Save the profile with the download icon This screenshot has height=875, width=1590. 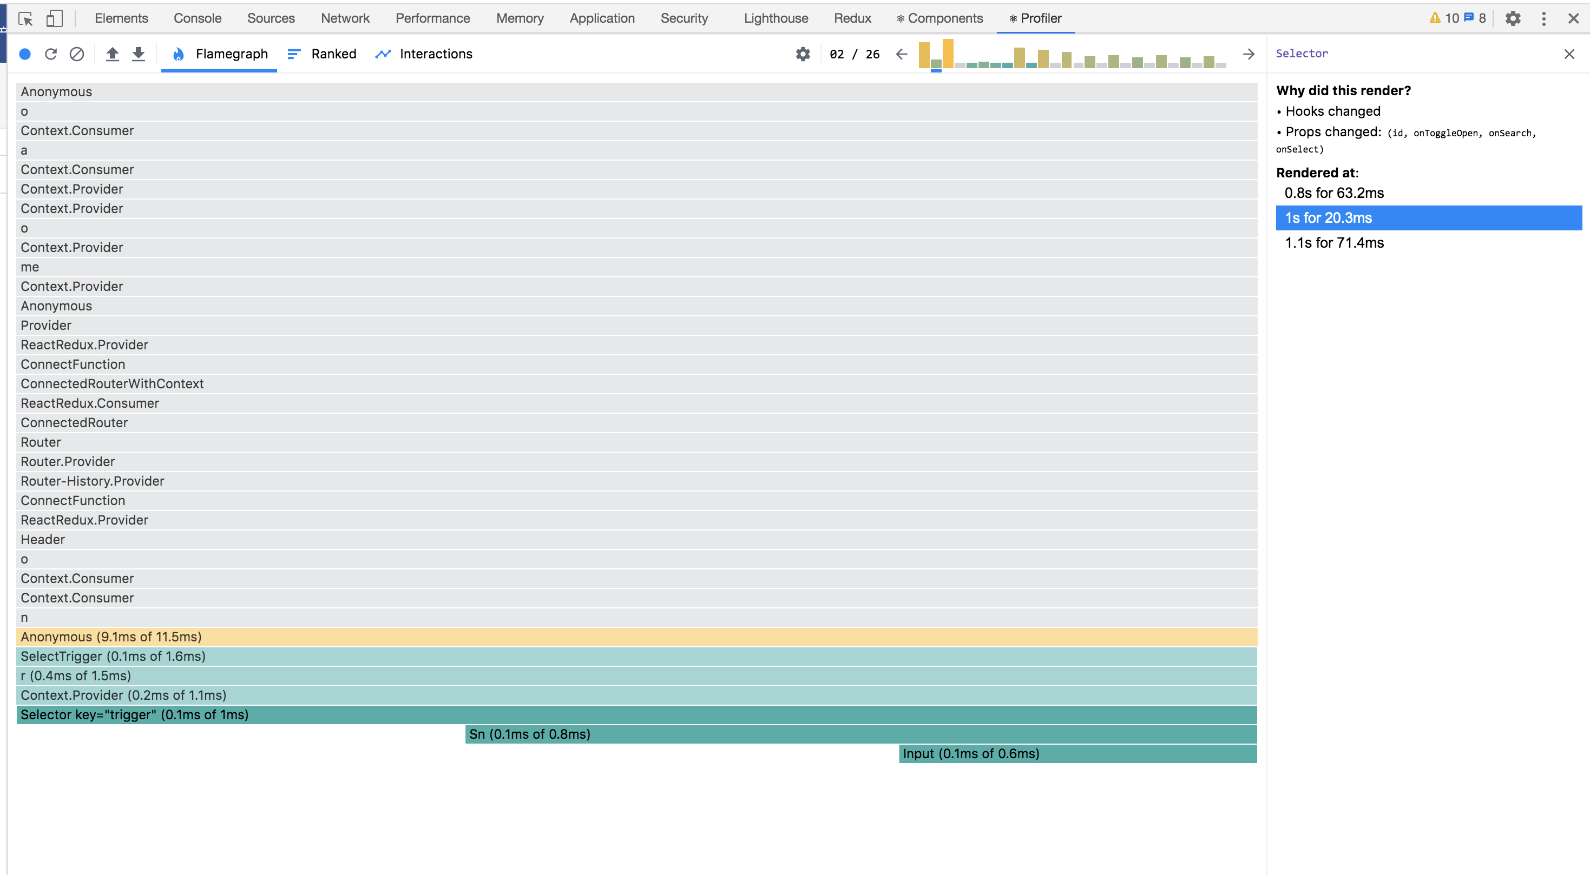[x=139, y=54]
